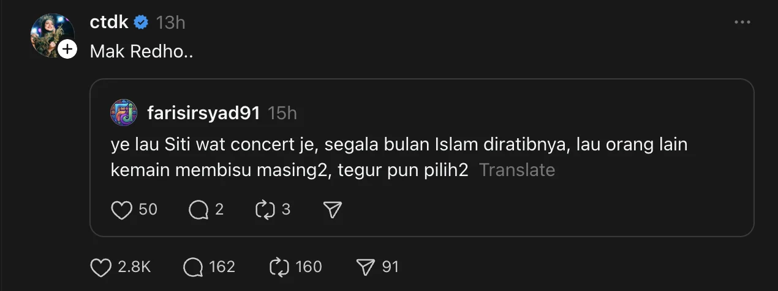The image size is (778, 291).
Task: Repost the quoted farisirsyad91 post
Action: click(263, 210)
